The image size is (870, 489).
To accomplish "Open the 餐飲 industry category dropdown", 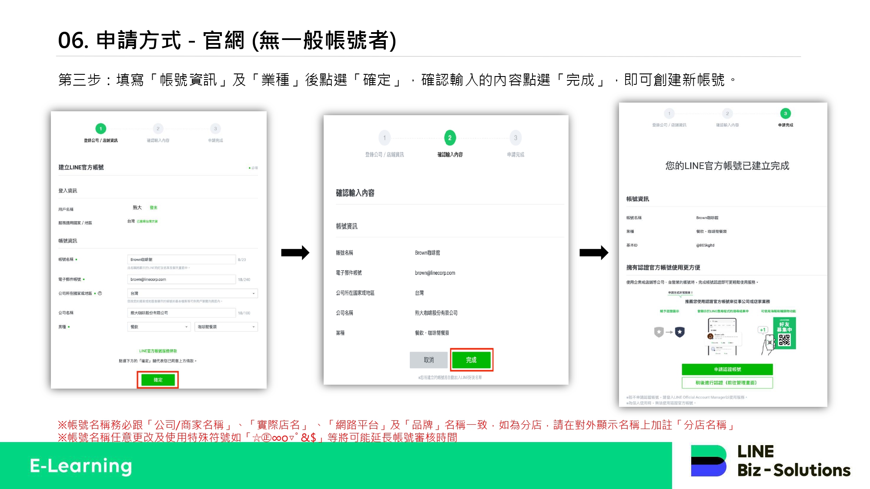I will (159, 327).
